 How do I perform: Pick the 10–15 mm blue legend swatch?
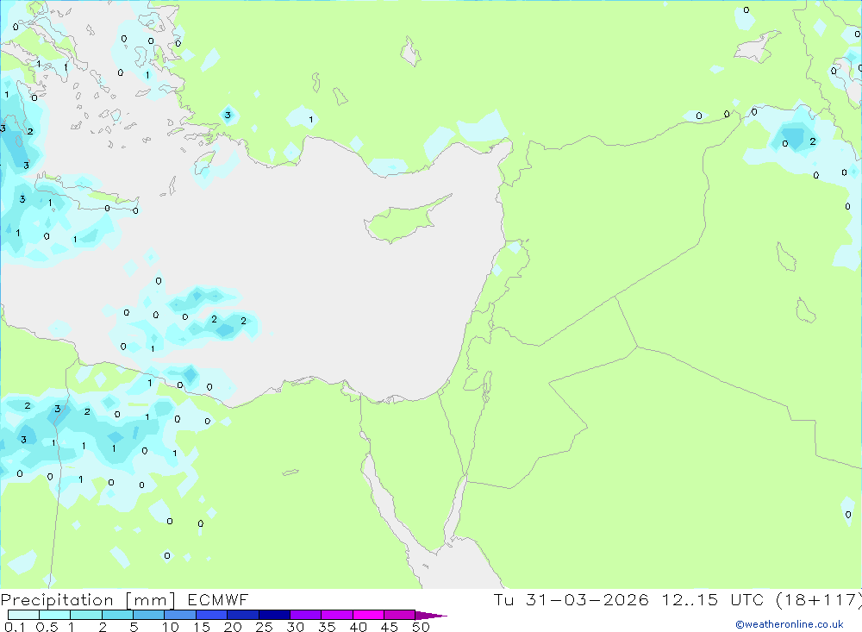(180, 615)
